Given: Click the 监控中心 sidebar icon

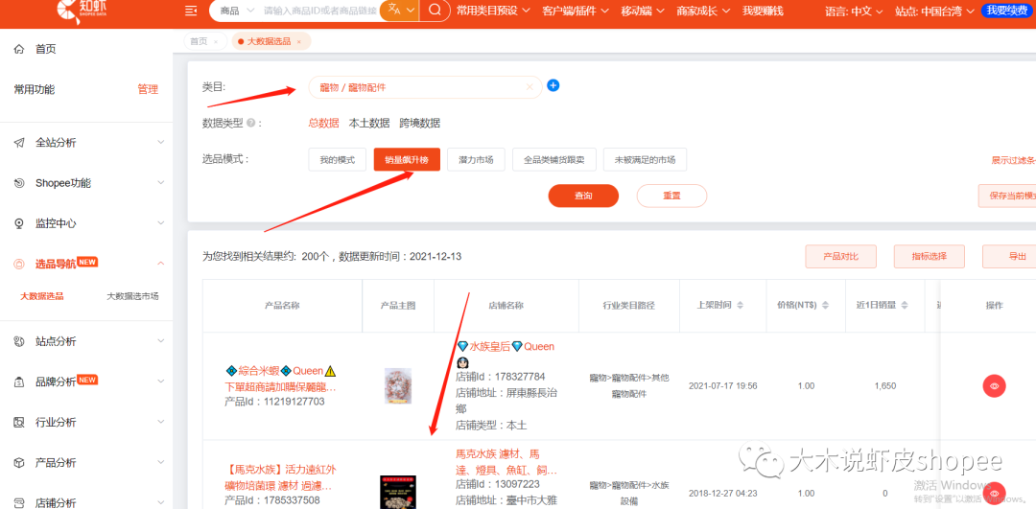Looking at the screenshot, I should (19, 223).
